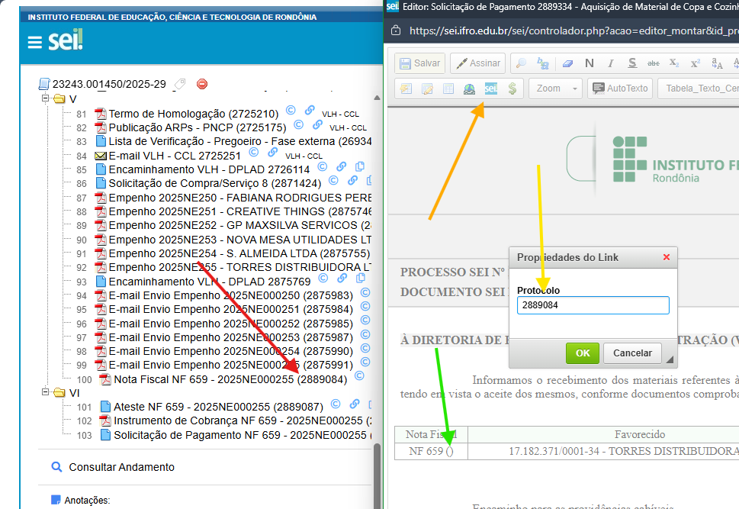Click Cancelar in the link dialog
Screen dimensions: 739x509
coord(632,353)
